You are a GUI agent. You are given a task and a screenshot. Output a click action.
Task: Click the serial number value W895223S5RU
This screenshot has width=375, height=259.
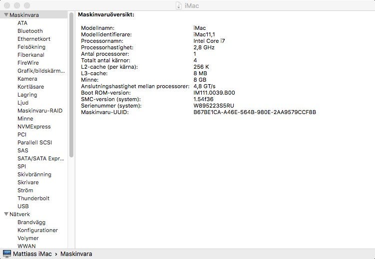tap(213, 106)
